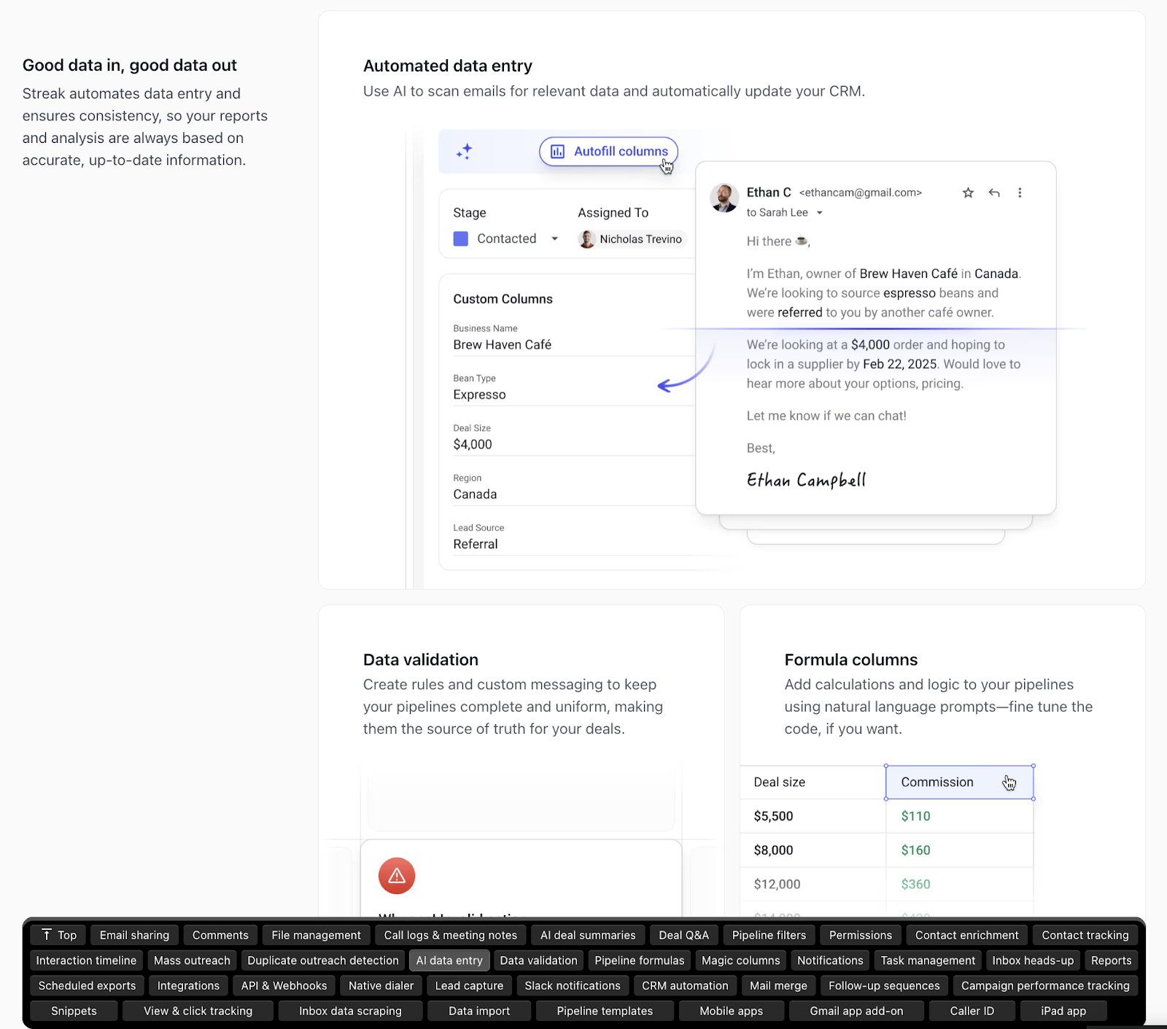This screenshot has height=1029, width=1167.
Task: Jump to Notifications section
Action: pos(830,960)
